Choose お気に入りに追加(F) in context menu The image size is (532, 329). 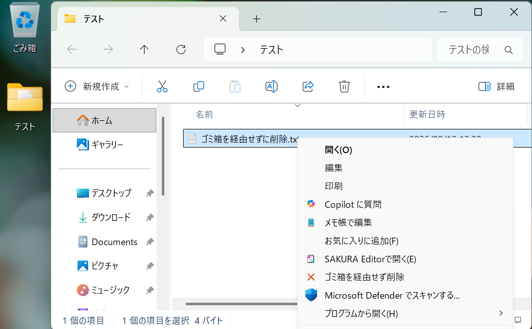[405, 241]
